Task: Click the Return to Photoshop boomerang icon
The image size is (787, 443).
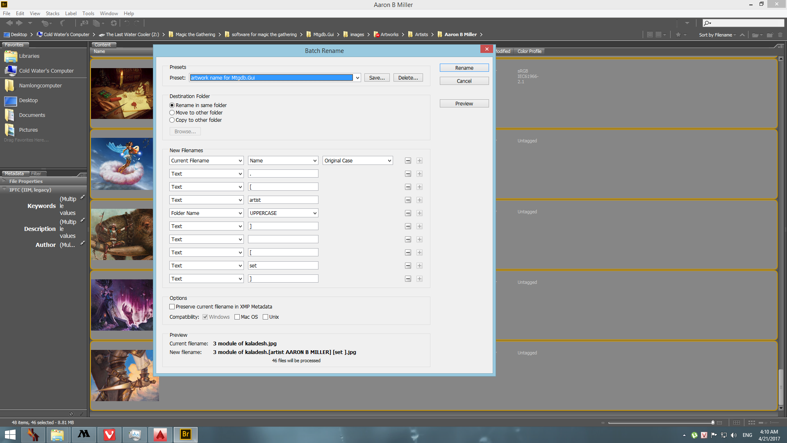Action: 62,23
